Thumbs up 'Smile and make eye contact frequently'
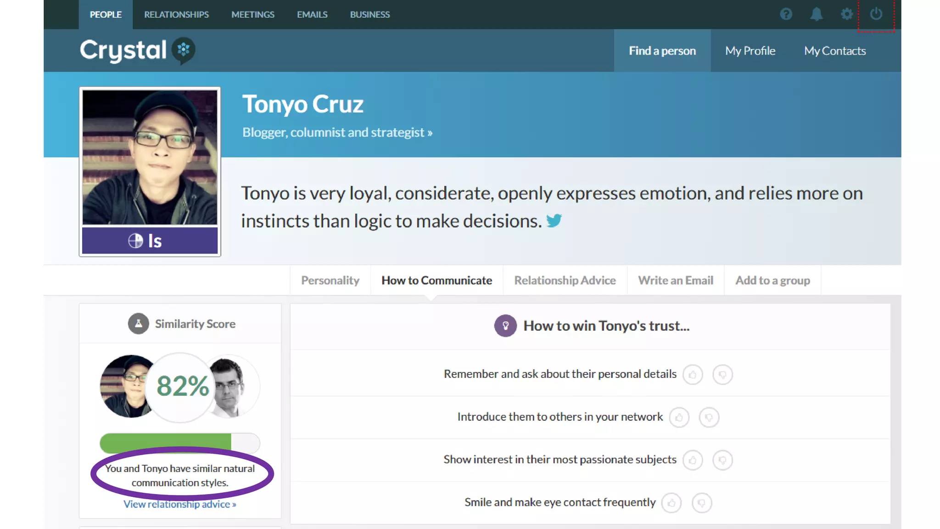The height and width of the screenshot is (529, 940). (671, 503)
